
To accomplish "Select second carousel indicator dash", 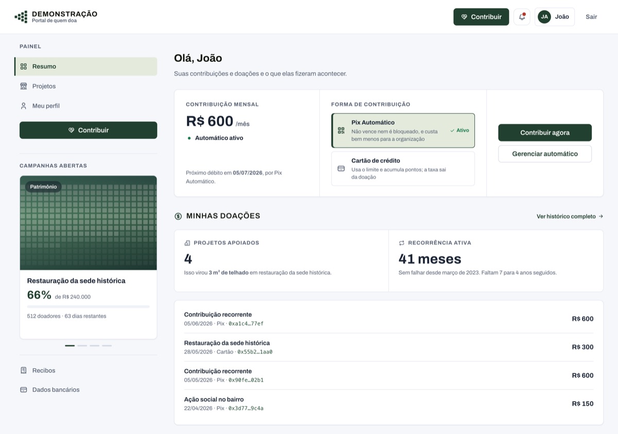I will (82, 345).
